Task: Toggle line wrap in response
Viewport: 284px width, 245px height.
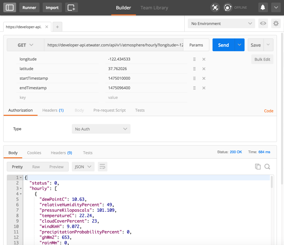Action: click(x=102, y=167)
